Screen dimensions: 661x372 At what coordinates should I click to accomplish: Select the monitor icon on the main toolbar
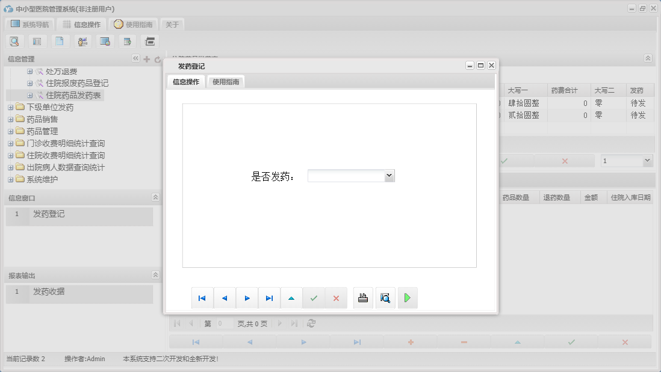point(104,41)
